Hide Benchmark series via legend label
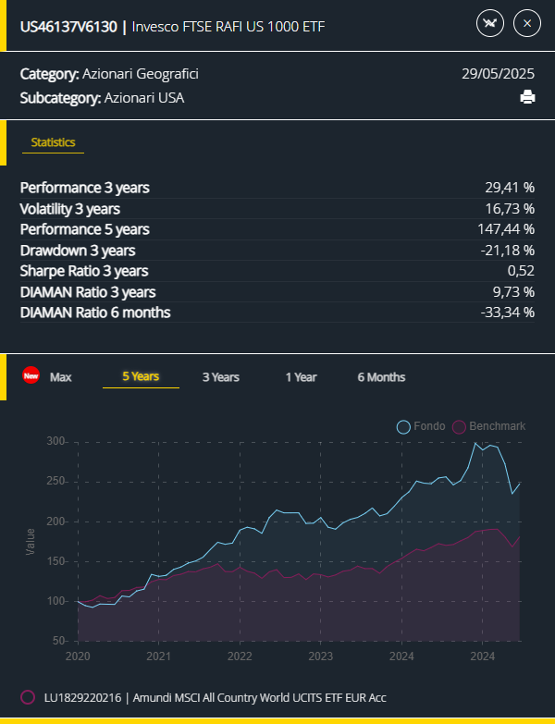 [x=497, y=426]
